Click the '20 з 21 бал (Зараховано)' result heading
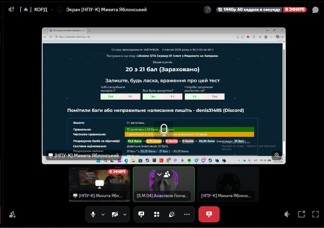The image size is (324, 228). click(x=162, y=69)
